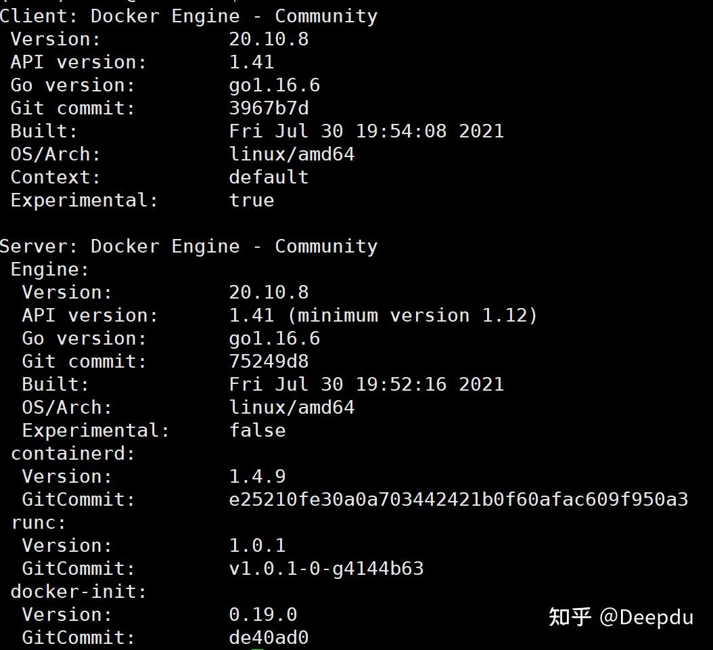Click the Client Git commit hash 3967b7d
Screen dimensions: 713x650
[x=269, y=108]
